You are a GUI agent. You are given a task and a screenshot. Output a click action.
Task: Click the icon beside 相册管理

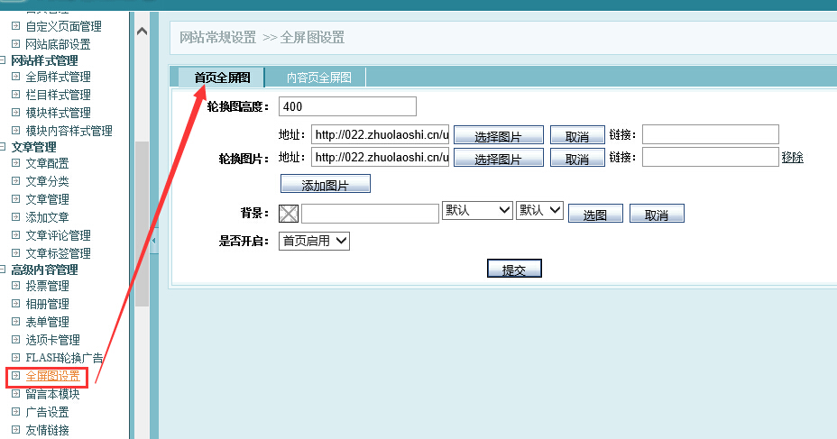pyautogui.click(x=15, y=304)
